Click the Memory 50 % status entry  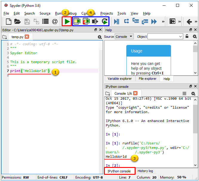(x=173, y=177)
